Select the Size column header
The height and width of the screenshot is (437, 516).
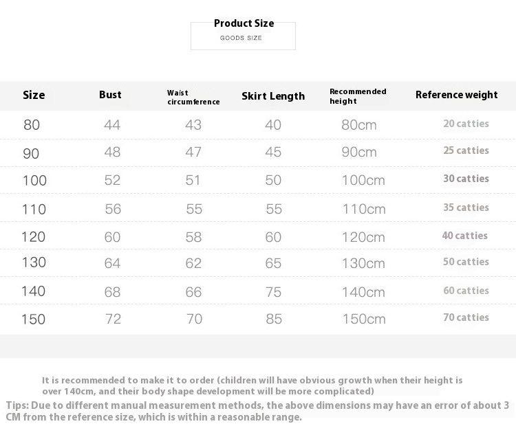[x=34, y=95]
